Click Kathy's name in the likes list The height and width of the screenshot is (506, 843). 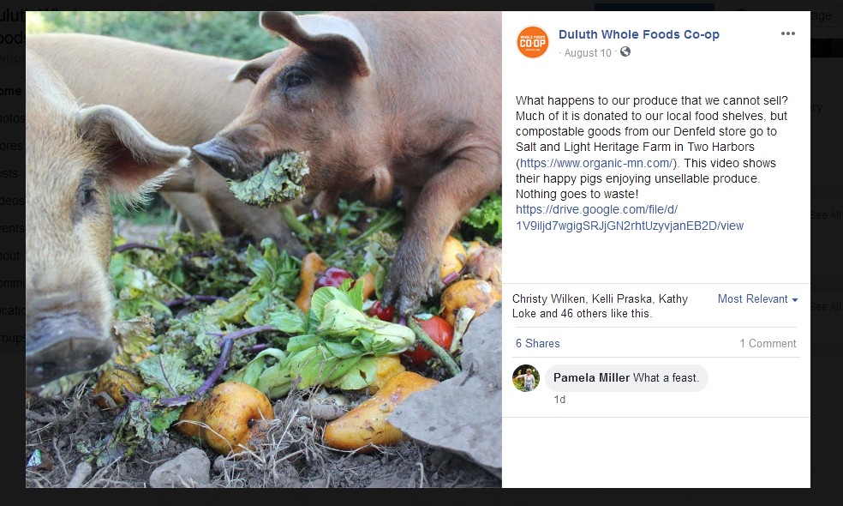673,299
